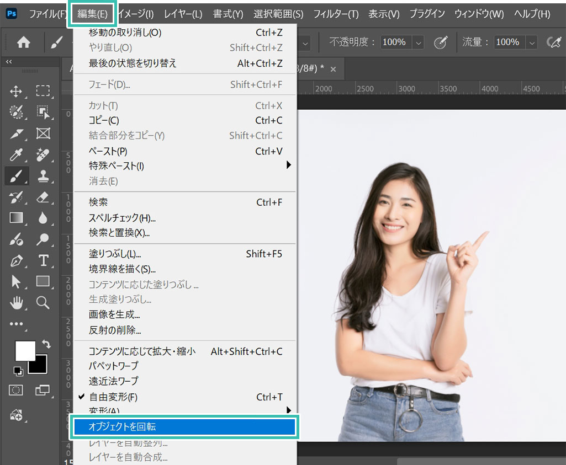This screenshot has height=465, width=566.
Task: Select the Eraser tool
Action: (43, 197)
